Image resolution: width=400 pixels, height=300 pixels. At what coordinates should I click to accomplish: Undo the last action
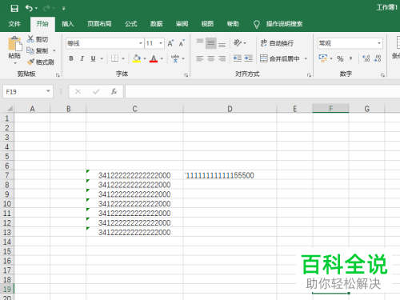coord(29,8)
